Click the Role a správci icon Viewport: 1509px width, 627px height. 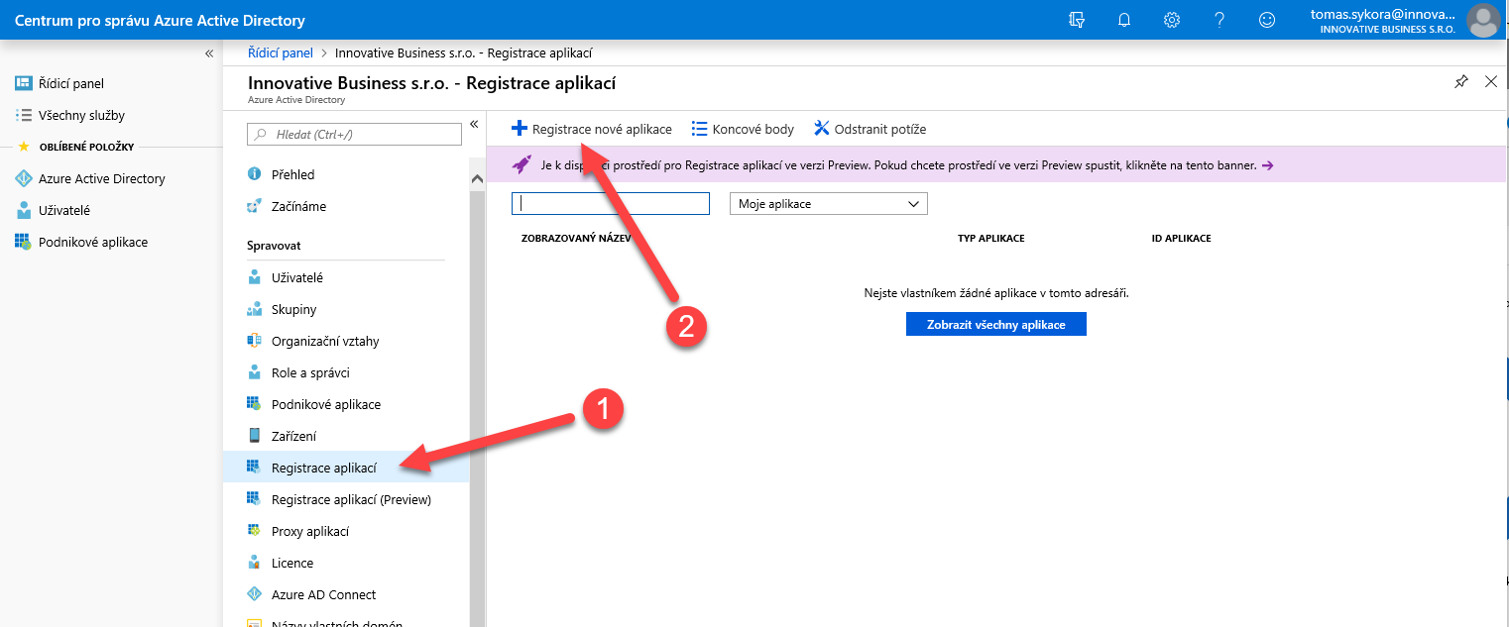[x=254, y=372]
